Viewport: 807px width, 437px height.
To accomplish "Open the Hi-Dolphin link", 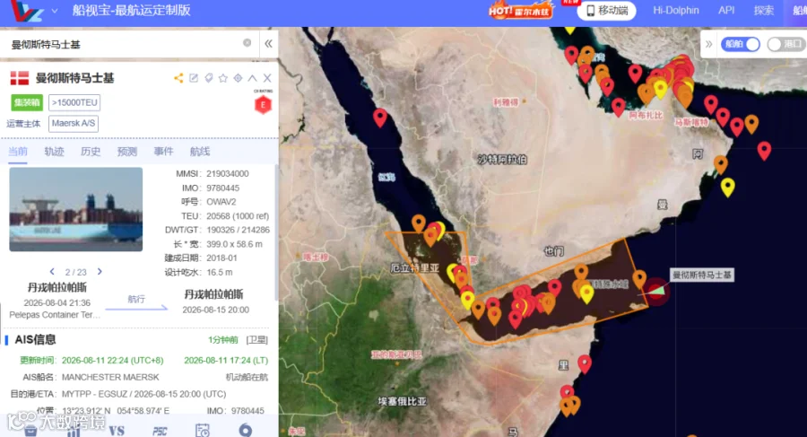I will pos(676,10).
